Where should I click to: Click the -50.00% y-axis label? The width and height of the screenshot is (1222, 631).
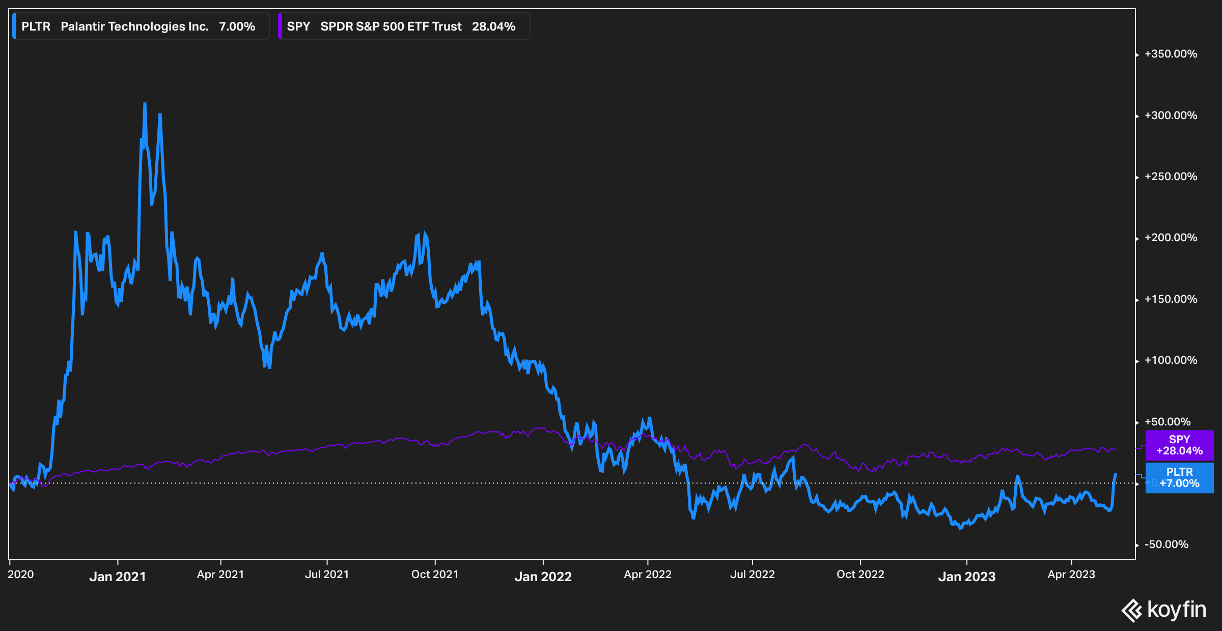[1167, 544]
